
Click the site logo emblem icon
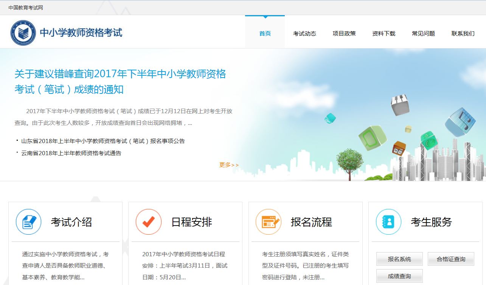point(23,33)
